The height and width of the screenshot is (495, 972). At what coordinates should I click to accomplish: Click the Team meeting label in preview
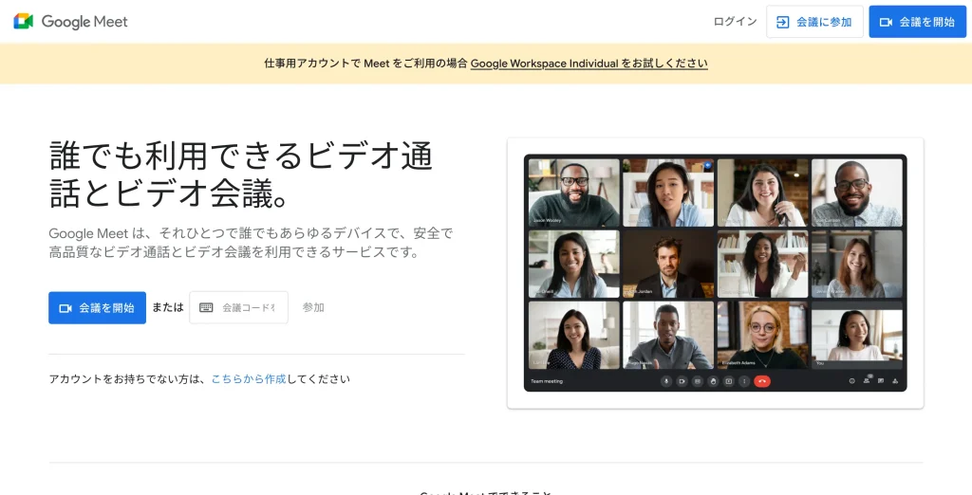[x=547, y=381]
